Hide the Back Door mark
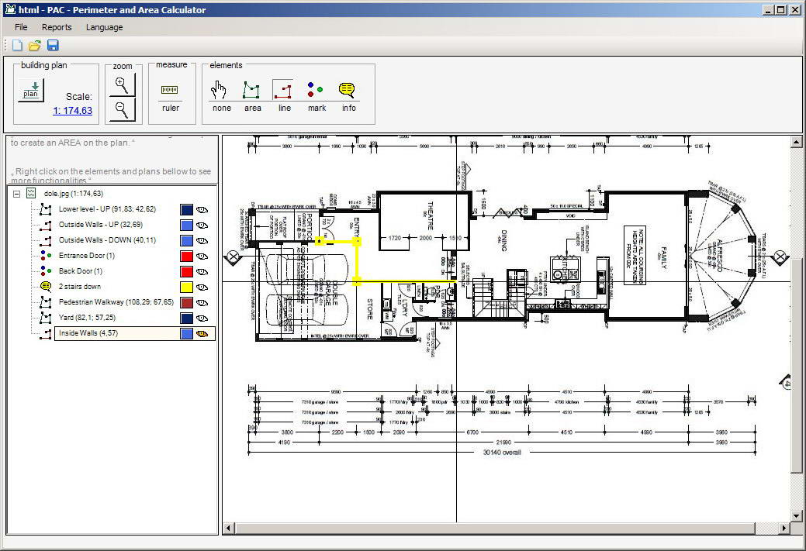The width and height of the screenshot is (806, 551). click(202, 272)
